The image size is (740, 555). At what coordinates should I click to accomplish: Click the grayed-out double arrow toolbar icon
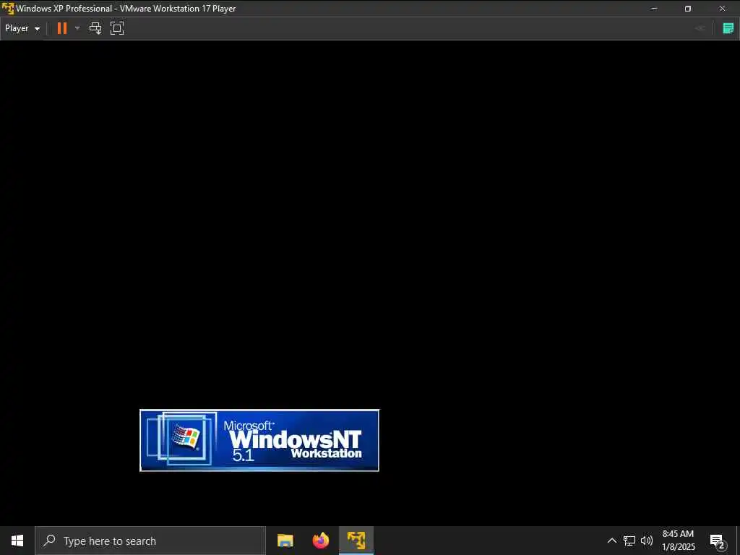tap(700, 28)
